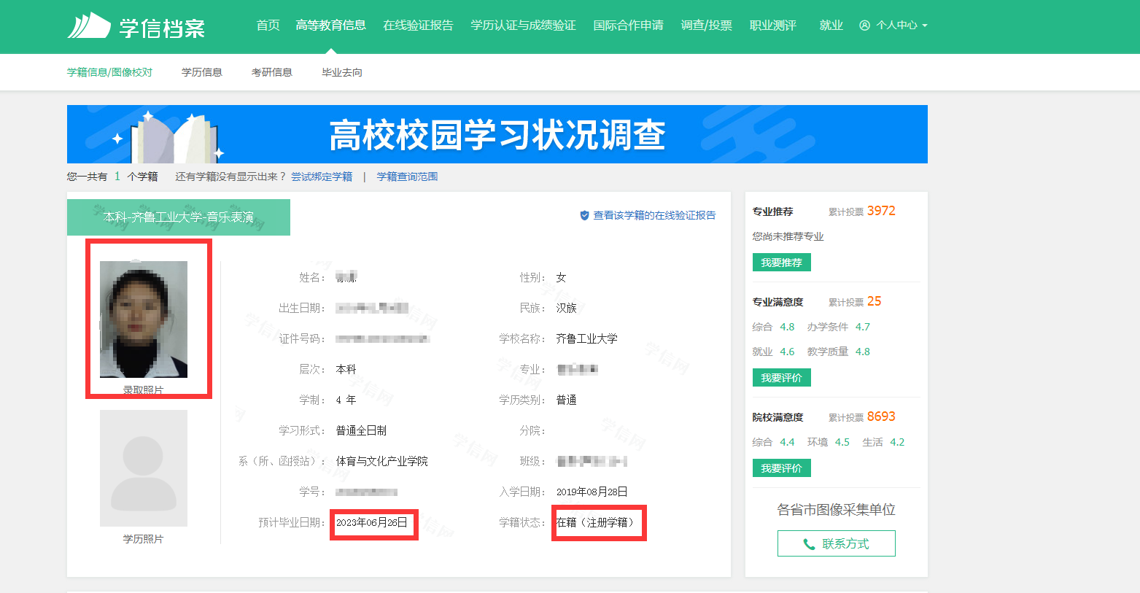Click 教学质量 rating 4.8
This screenshot has width=1140, height=593.
(863, 352)
